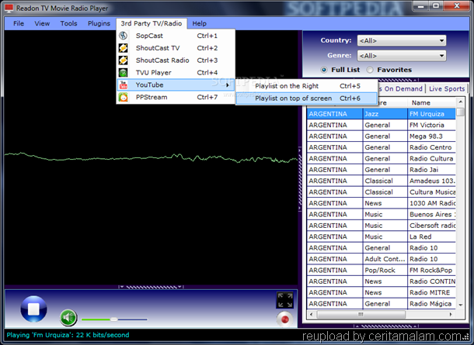
Task: Open the View menu
Action: tap(42, 23)
